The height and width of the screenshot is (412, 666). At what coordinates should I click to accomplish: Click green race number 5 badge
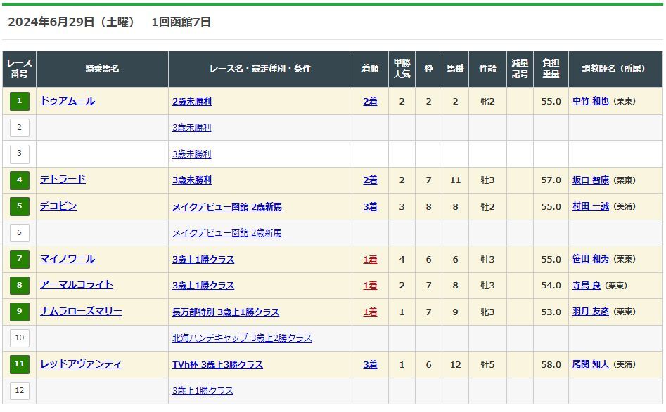coord(20,206)
